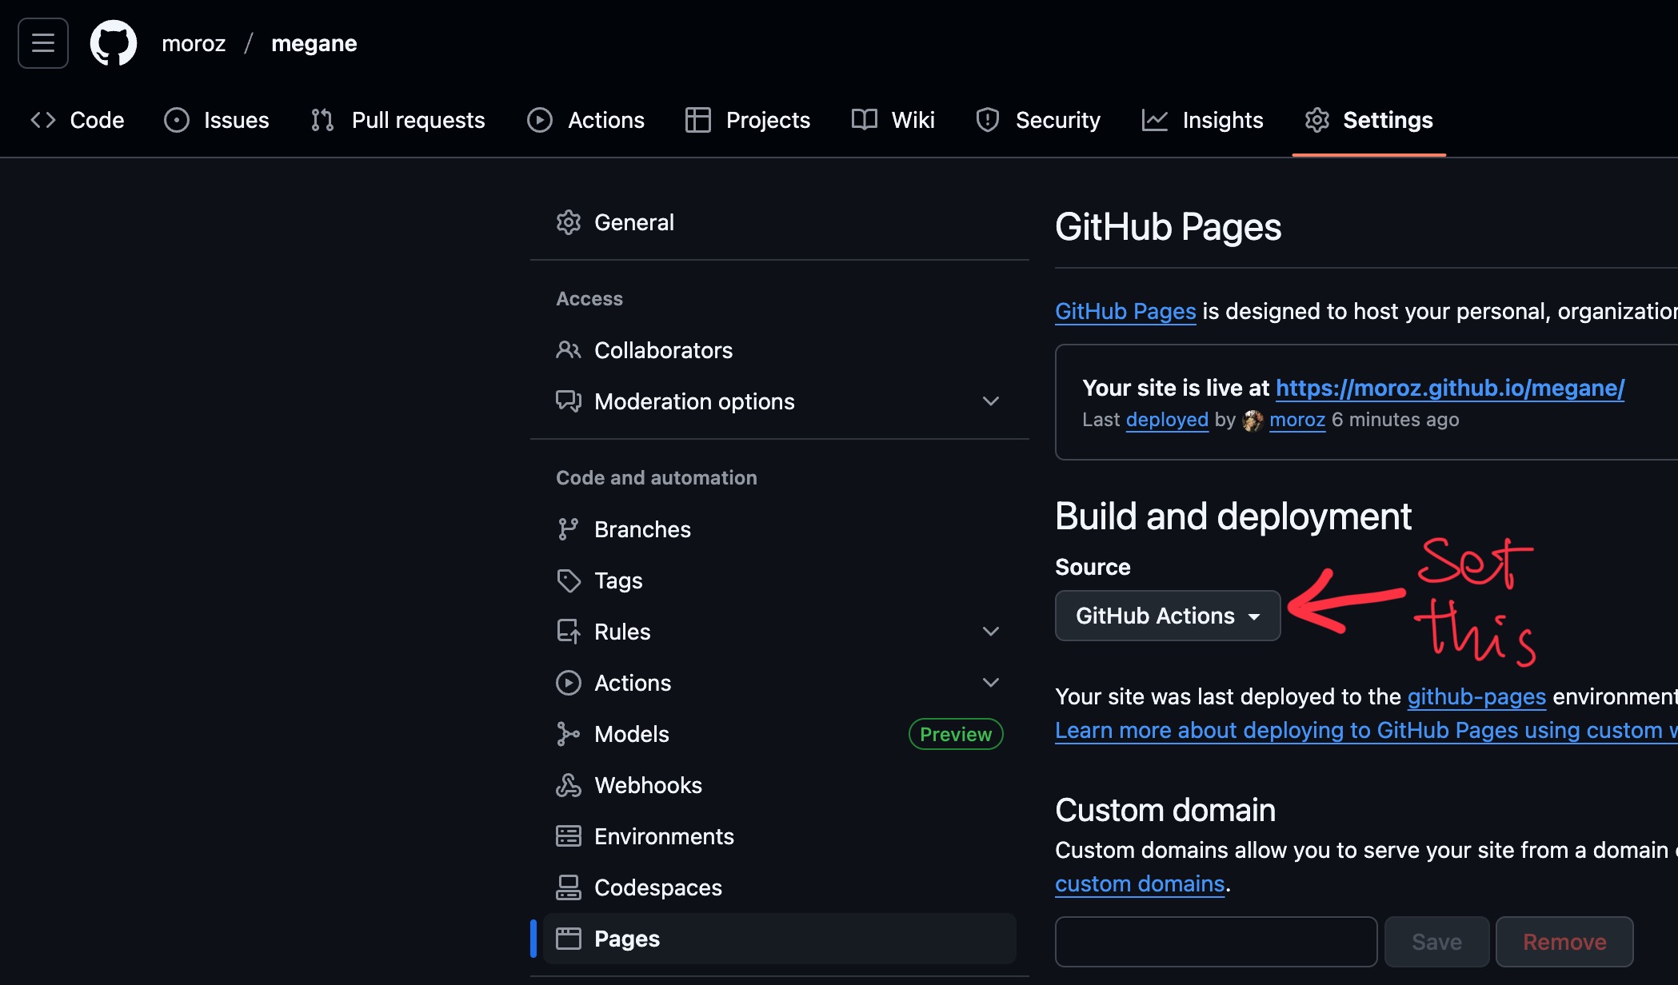Image resolution: width=1678 pixels, height=985 pixels.
Task: Open the live site moroz.github.io/megane link
Action: [1449, 389]
